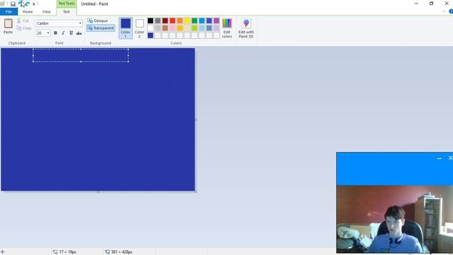Pick the lime green color swatch
The image size is (453, 255).
pos(195,28)
